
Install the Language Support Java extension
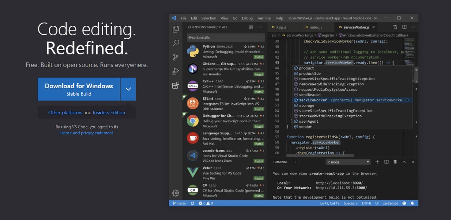pos(259,144)
